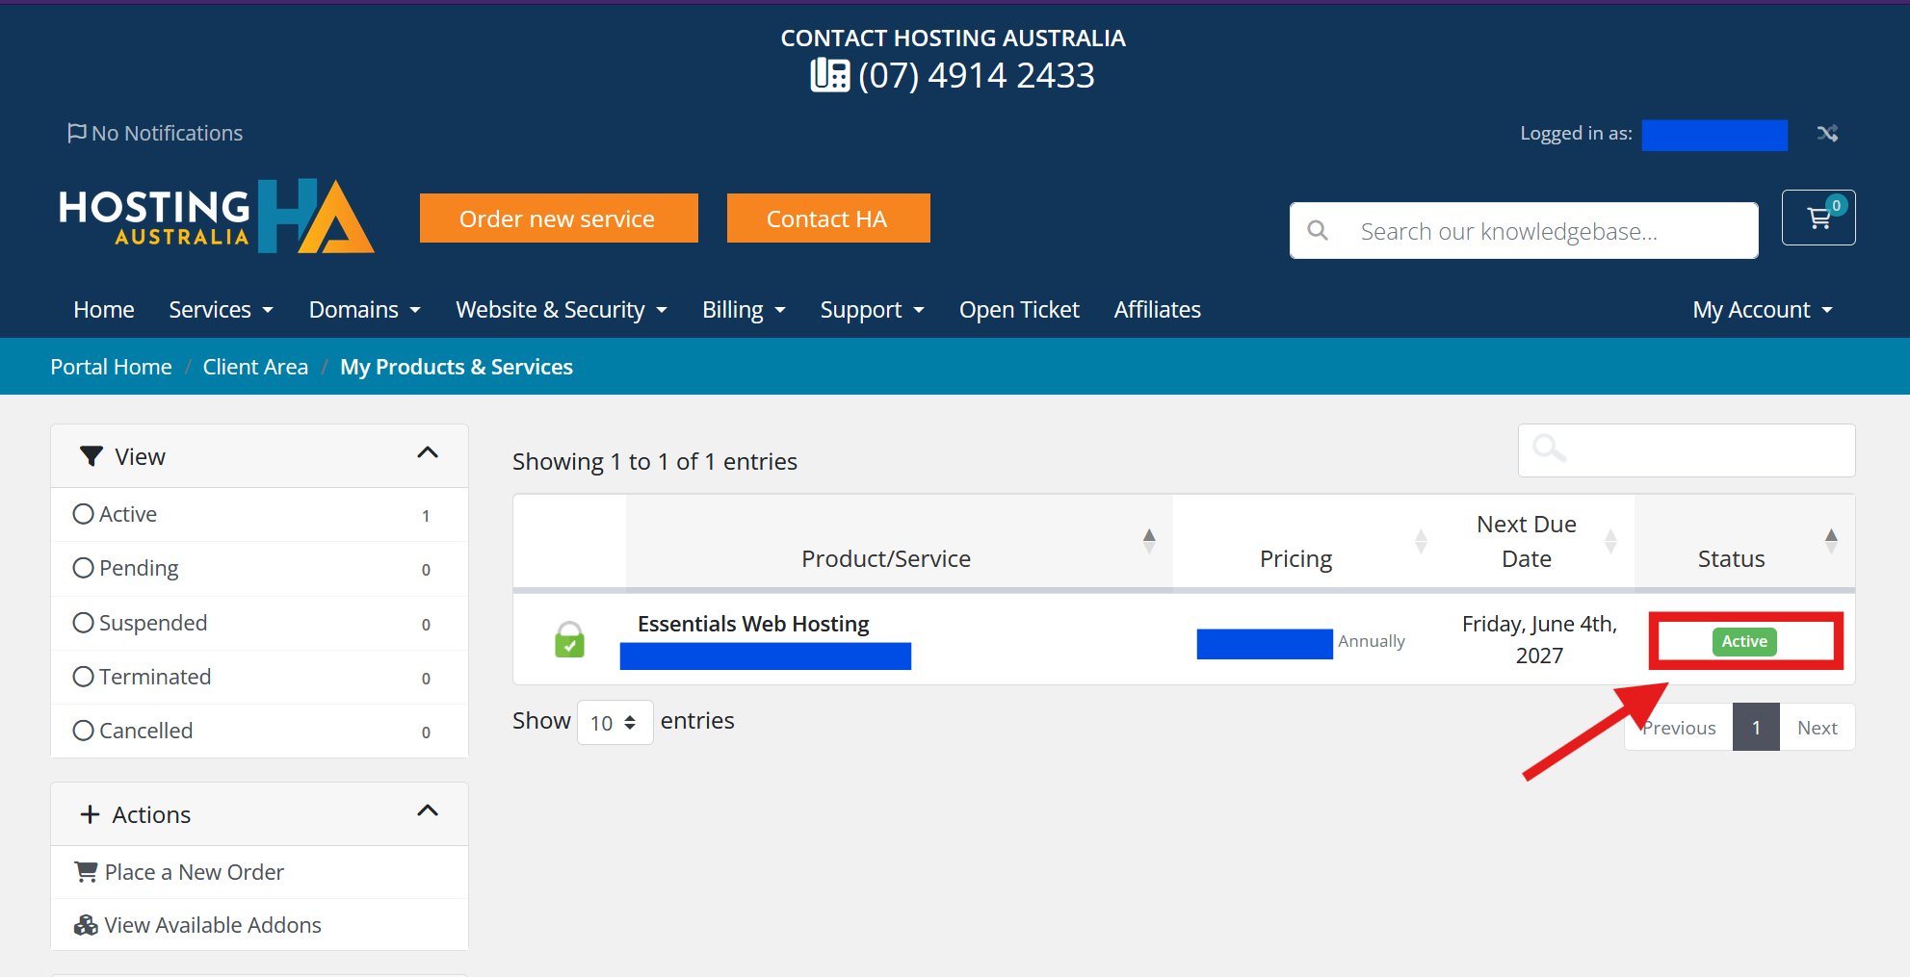The width and height of the screenshot is (1910, 977).
Task: Collapse the View panel chevron
Action: coord(428,453)
